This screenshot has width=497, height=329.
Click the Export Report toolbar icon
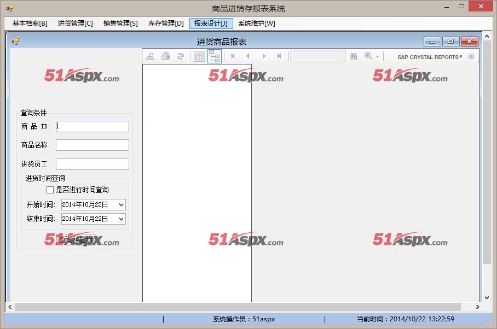(150, 56)
